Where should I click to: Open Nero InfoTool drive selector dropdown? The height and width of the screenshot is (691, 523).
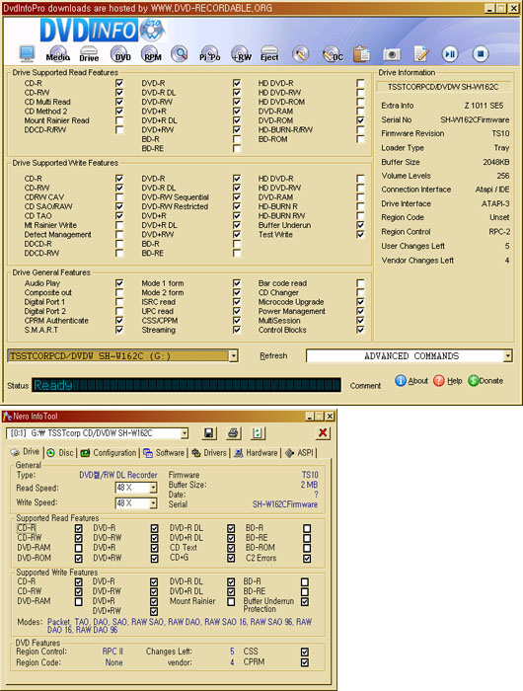click(185, 433)
